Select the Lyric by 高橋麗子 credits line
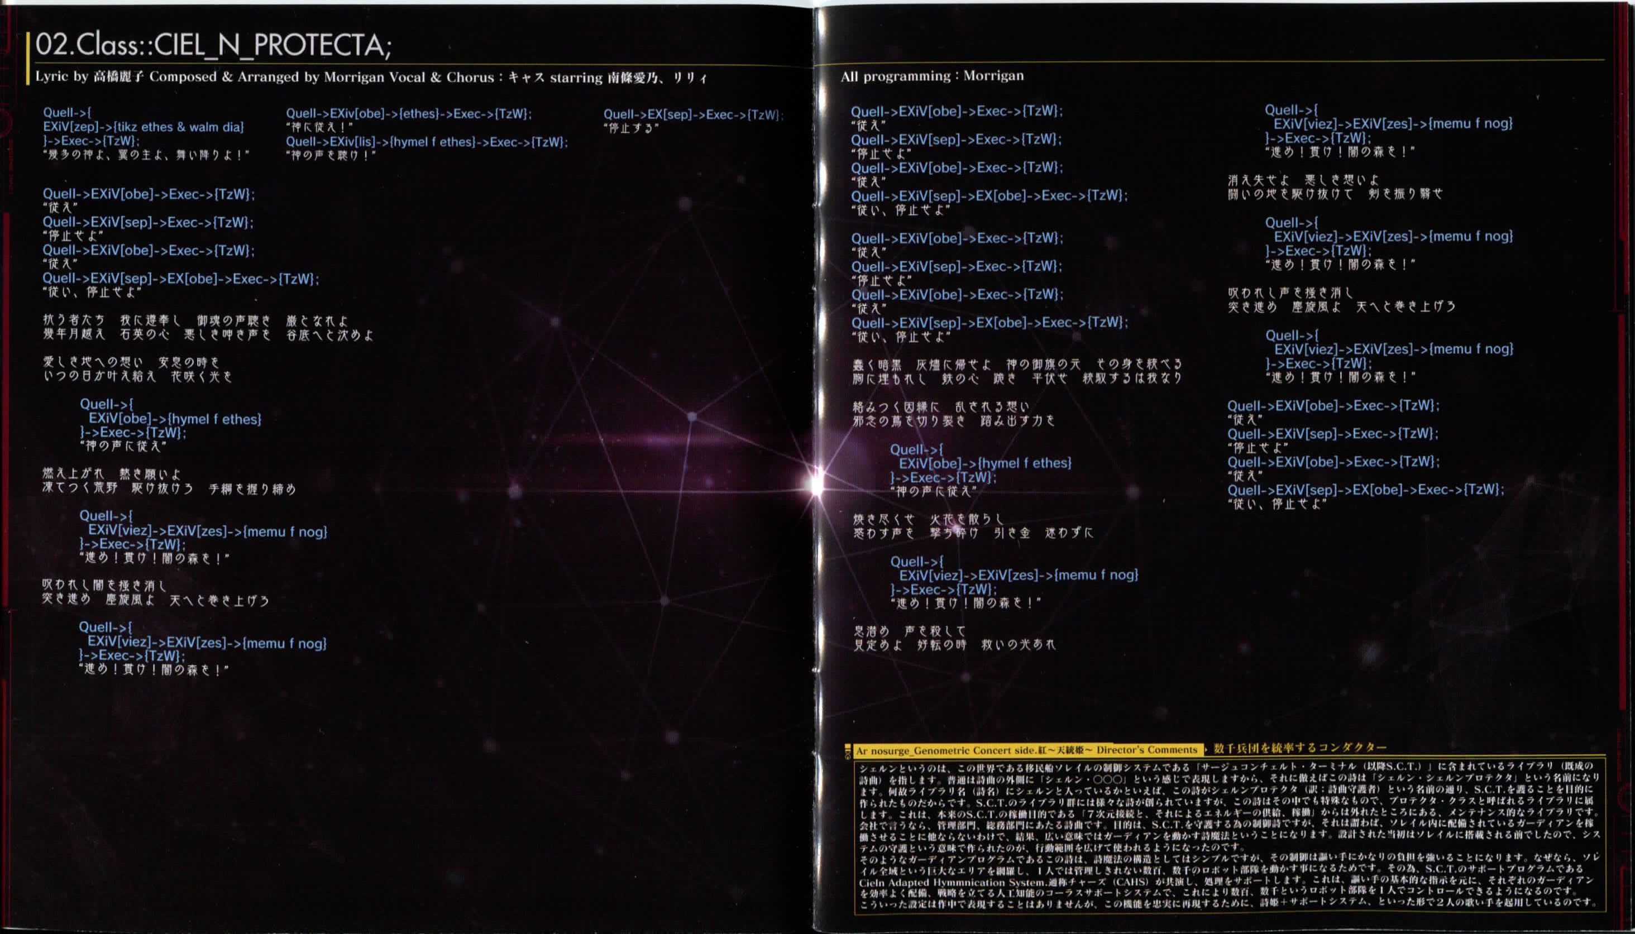Image resolution: width=1635 pixels, height=934 pixels. [371, 78]
